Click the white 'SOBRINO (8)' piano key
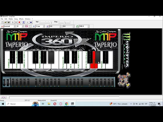The width and height of the screenshot is (163, 122). [x=8, y=66]
